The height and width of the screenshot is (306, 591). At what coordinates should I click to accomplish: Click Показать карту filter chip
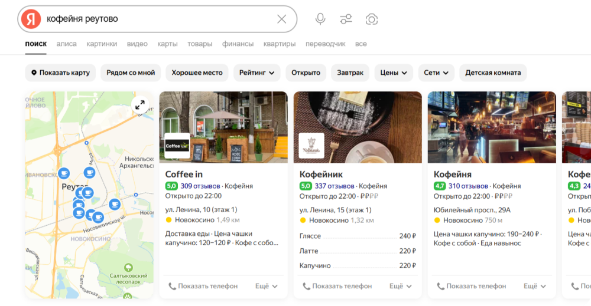(x=60, y=73)
